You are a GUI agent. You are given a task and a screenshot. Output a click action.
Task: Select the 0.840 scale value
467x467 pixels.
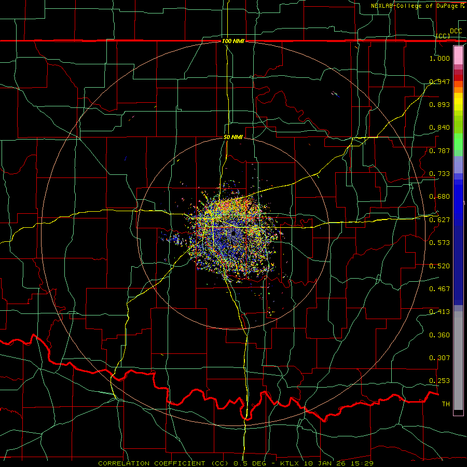pos(439,128)
